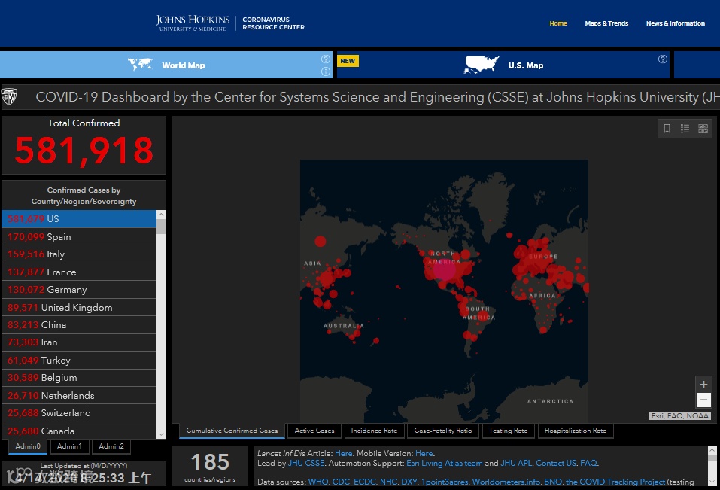Select Iran in the country list
Image resolution: width=720 pixels, height=490 pixels.
[x=79, y=342]
